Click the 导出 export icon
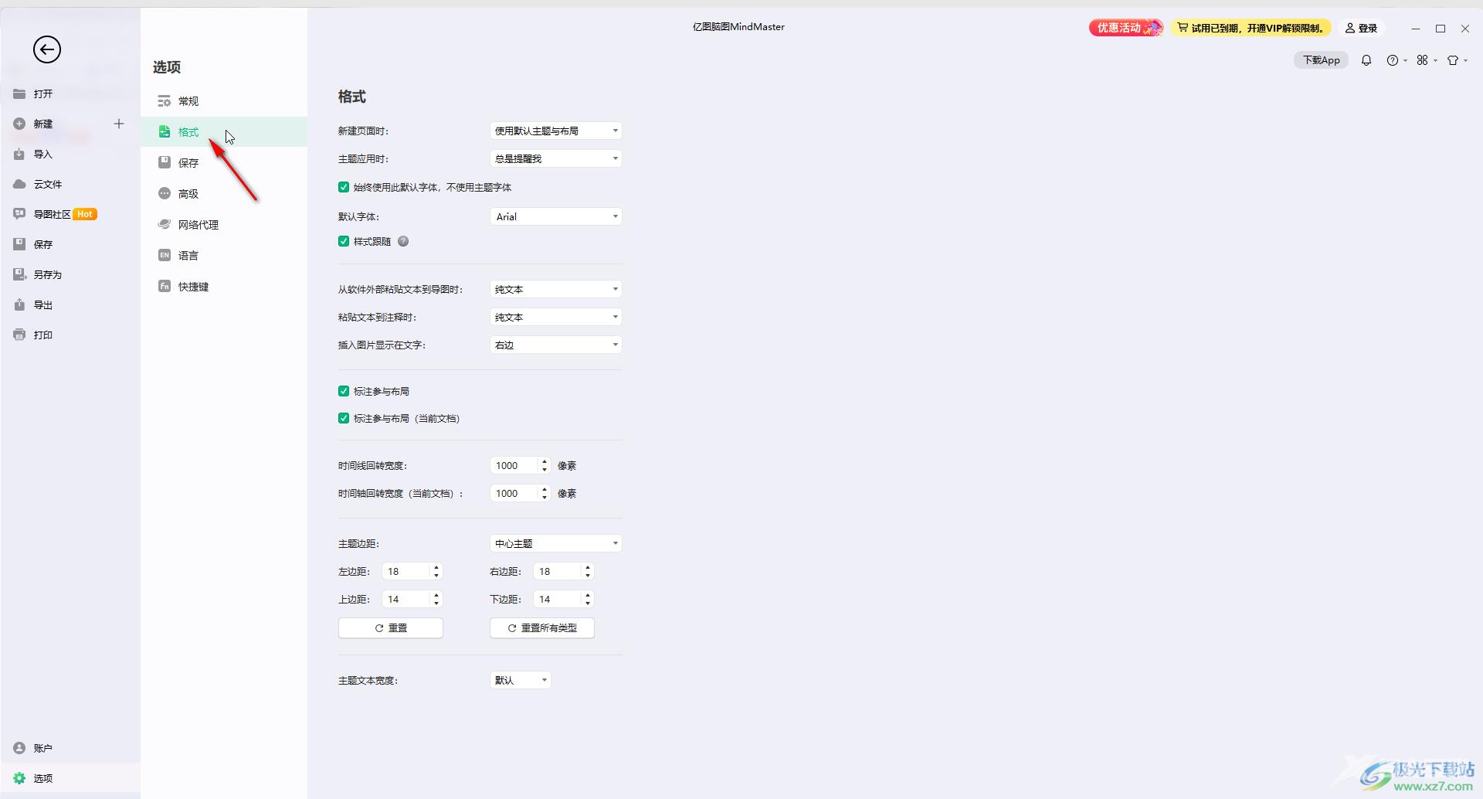 pyautogui.click(x=19, y=304)
